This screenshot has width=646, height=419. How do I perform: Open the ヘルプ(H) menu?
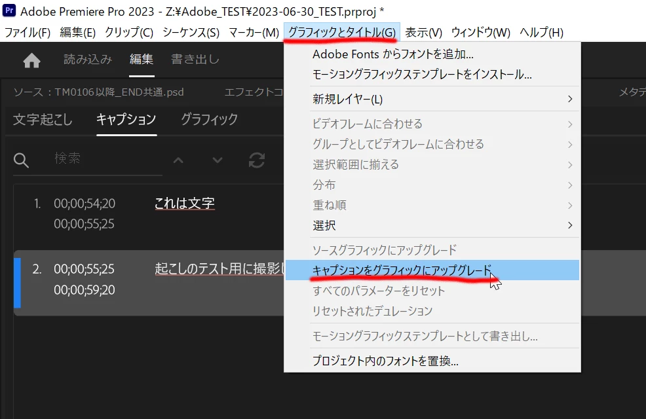click(541, 32)
